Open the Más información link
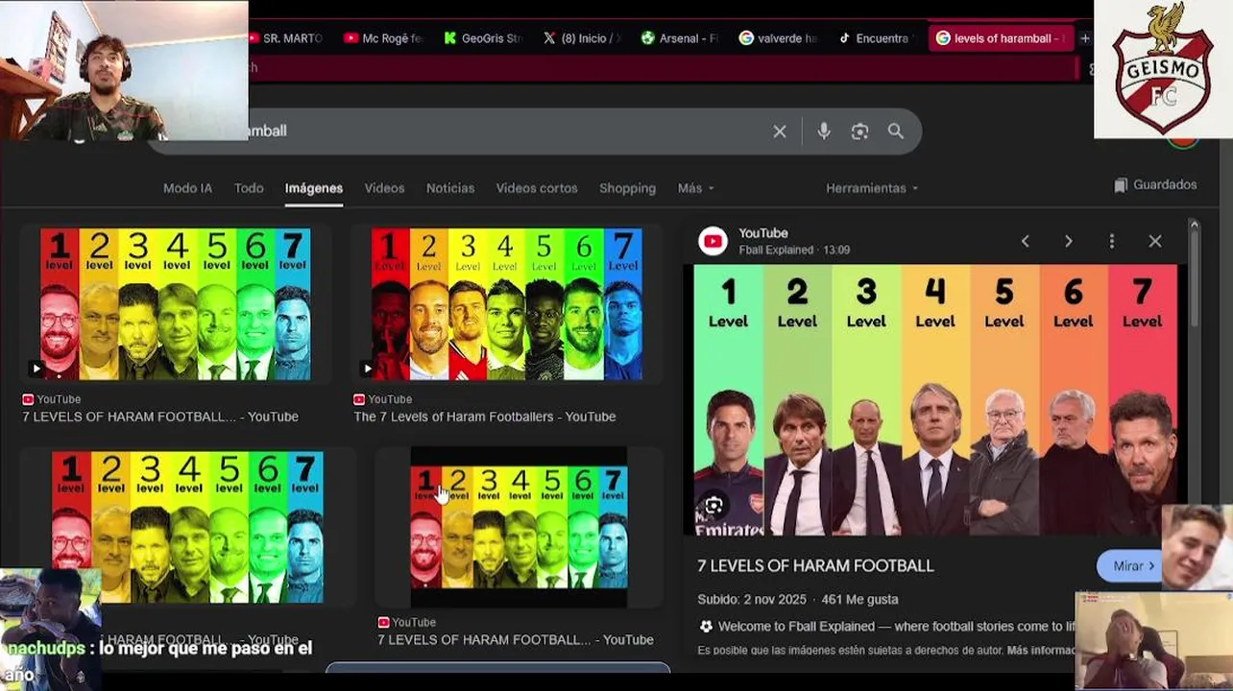The height and width of the screenshot is (691, 1233). click(1041, 651)
